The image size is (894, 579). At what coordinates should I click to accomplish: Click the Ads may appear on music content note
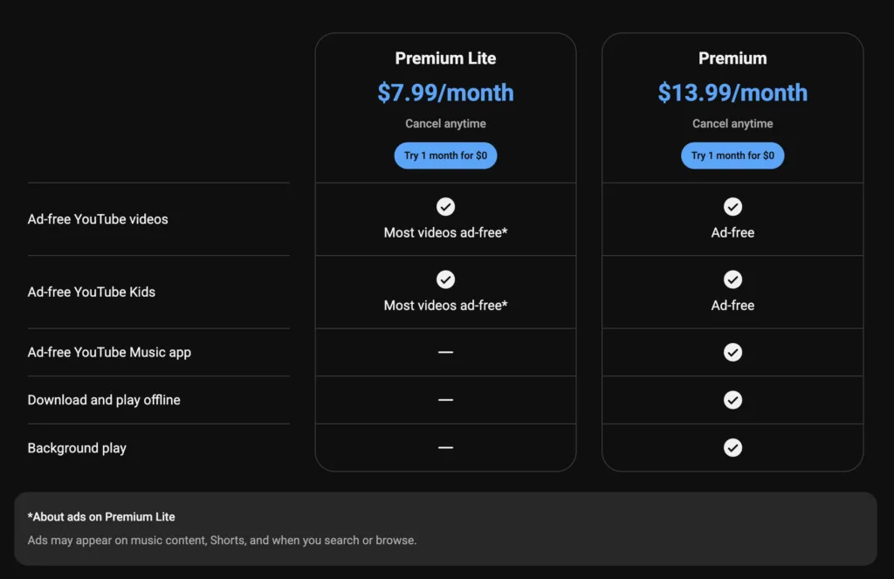pyautogui.click(x=222, y=541)
